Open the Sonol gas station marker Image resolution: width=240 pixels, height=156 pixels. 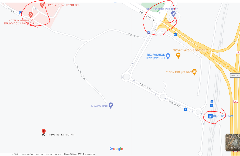click(x=173, y=14)
